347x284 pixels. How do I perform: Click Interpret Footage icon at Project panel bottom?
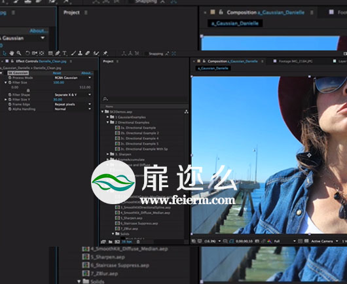pyautogui.click(x=103, y=241)
